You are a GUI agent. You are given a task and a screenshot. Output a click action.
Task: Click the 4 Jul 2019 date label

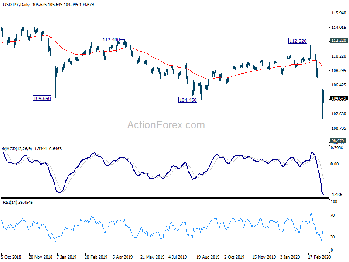click(x=178, y=257)
